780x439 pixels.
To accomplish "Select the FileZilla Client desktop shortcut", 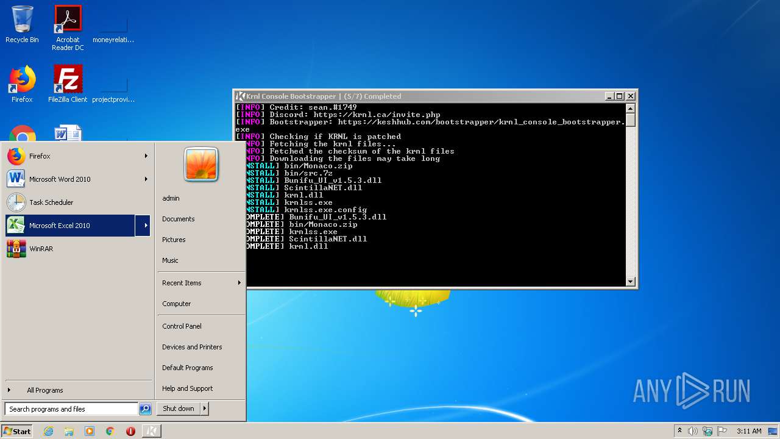I will [68, 84].
